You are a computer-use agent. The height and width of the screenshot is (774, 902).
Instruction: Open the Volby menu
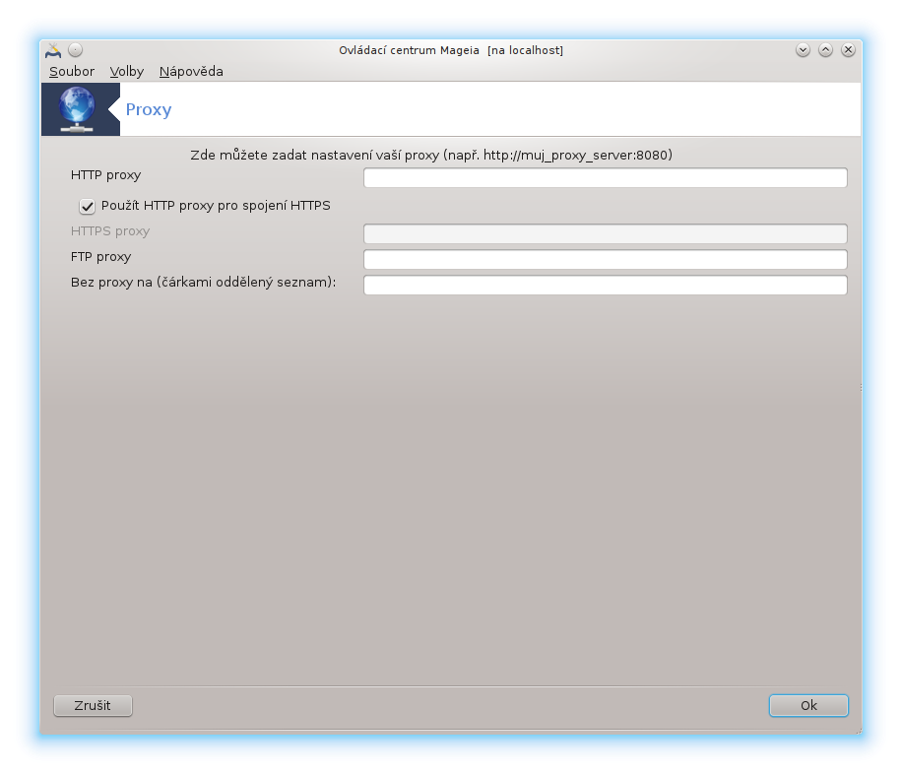pos(127,71)
